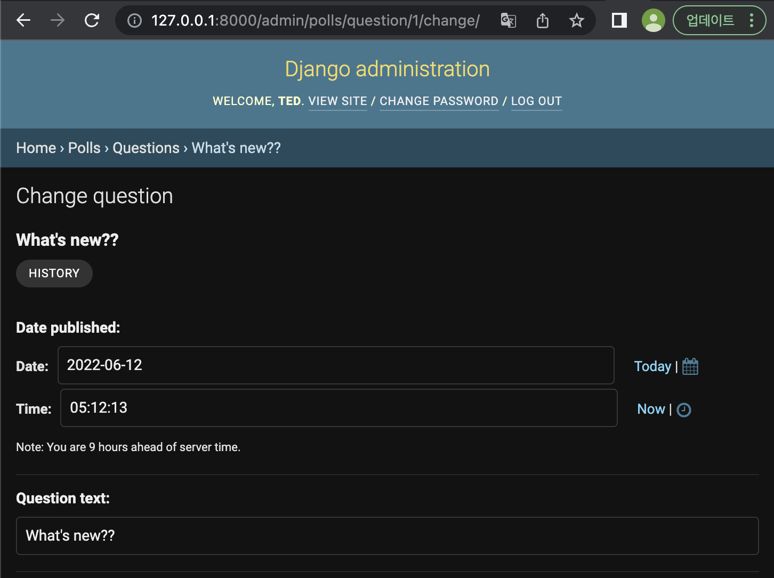Open the clock time picker icon

(x=684, y=410)
